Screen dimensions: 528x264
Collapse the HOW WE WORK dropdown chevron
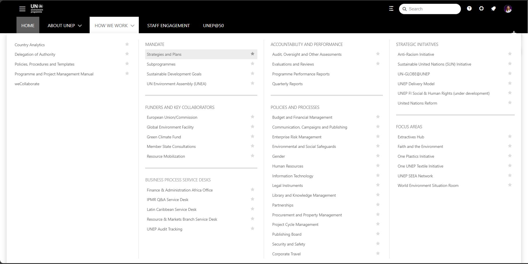coord(132,26)
